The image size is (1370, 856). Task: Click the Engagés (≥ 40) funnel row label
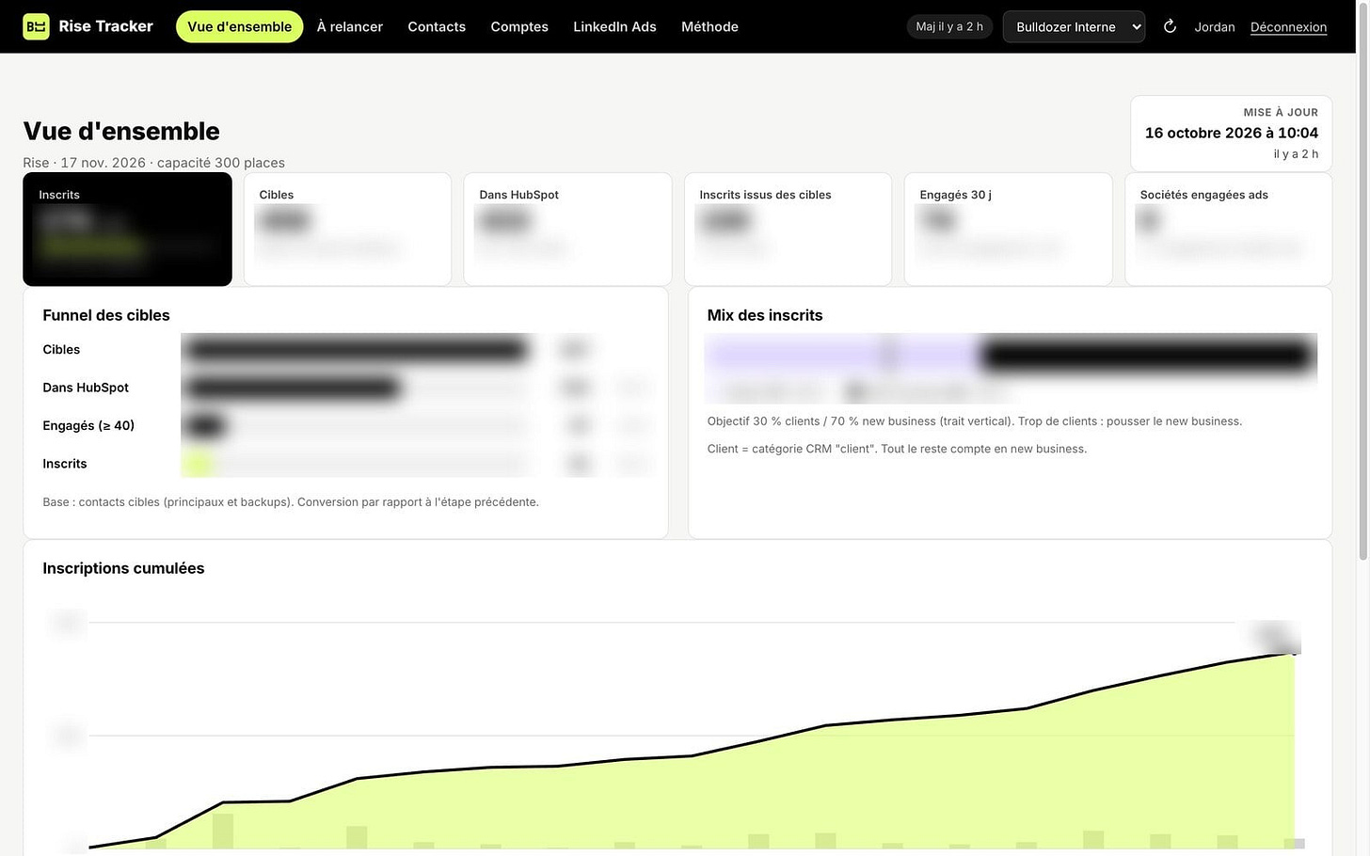tap(88, 425)
